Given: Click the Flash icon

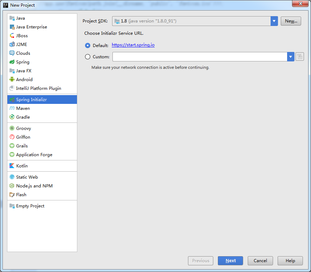Looking at the screenshot, I should (x=12, y=194).
